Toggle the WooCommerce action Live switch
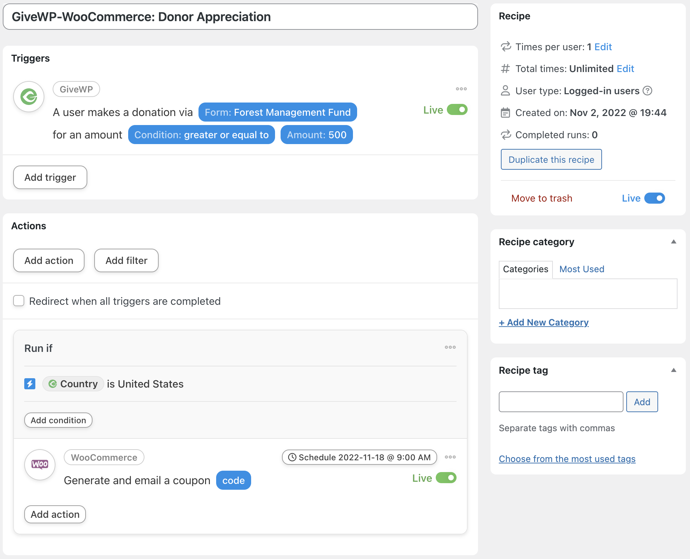 [x=446, y=478]
